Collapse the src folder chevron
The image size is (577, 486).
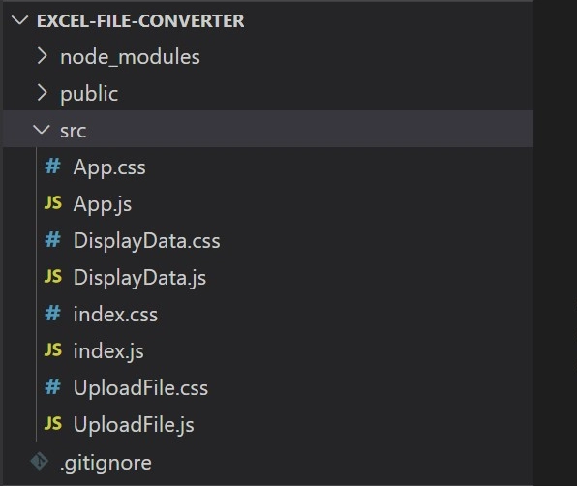pyautogui.click(x=42, y=130)
